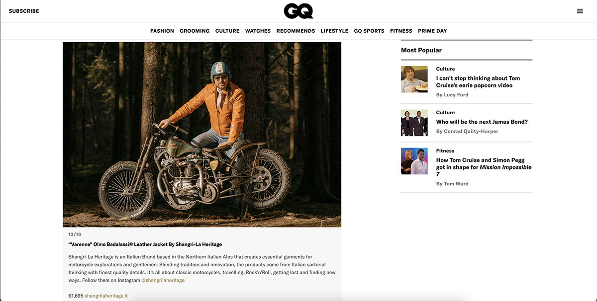The height and width of the screenshot is (301, 597).
Task: Click the SUBSCRIBE link
Action: tap(24, 11)
